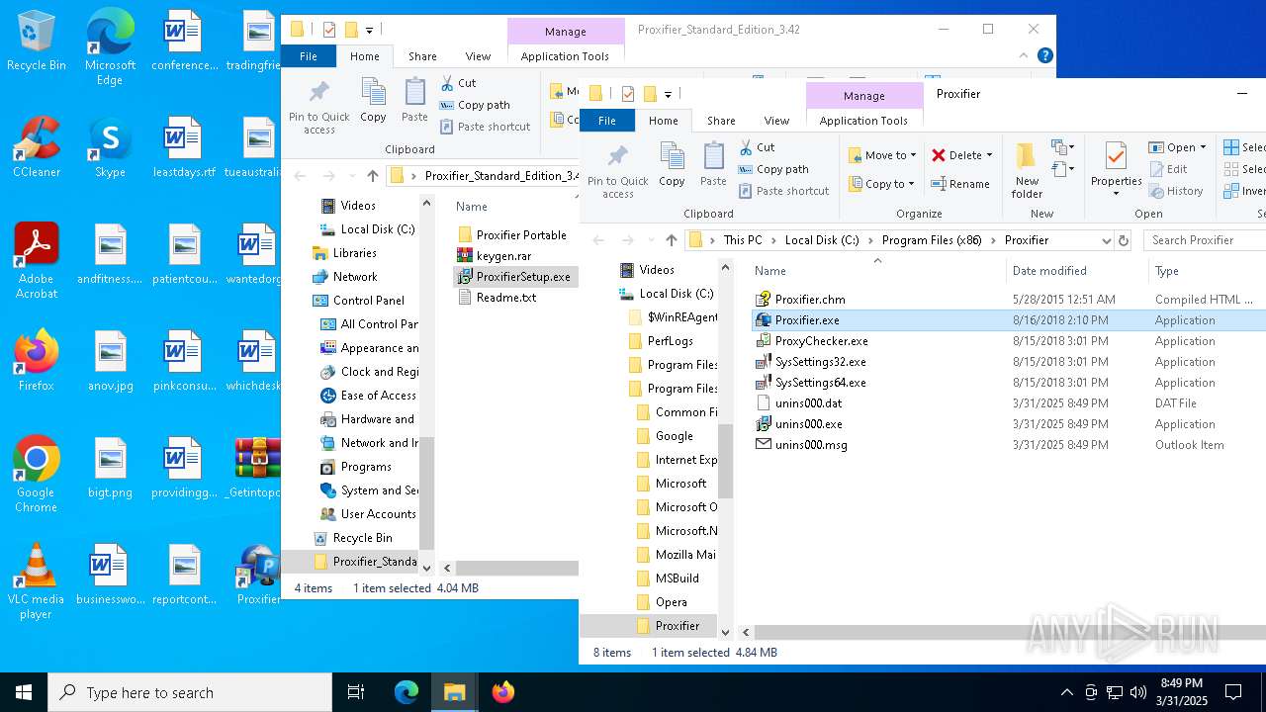This screenshot has height=712, width=1266.
Task: Switch to Share tab in Proxifier window
Action: click(x=721, y=121)
